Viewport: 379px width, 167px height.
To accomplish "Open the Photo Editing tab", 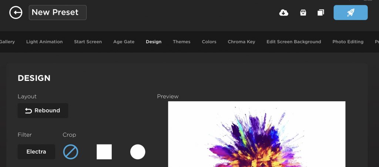I will 348,42.
